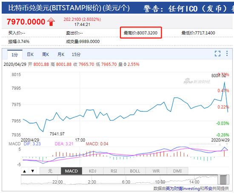Switch to the 周K chart tab
The height and width of the screenshot is (193, 234).
click(46, 54)
